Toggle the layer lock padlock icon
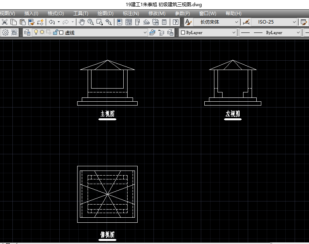Screen dimensions: 309x244 55,33
